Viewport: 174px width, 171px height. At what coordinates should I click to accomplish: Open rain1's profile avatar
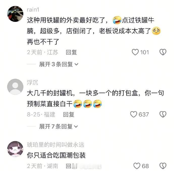(15, 14)
